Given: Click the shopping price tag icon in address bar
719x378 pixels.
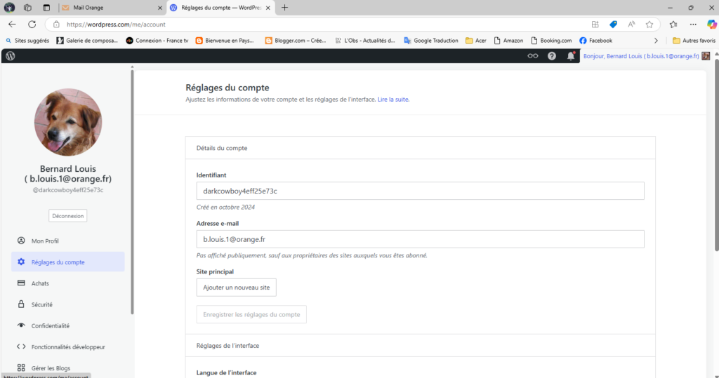Looking at the screenshot, I should 613,24.
